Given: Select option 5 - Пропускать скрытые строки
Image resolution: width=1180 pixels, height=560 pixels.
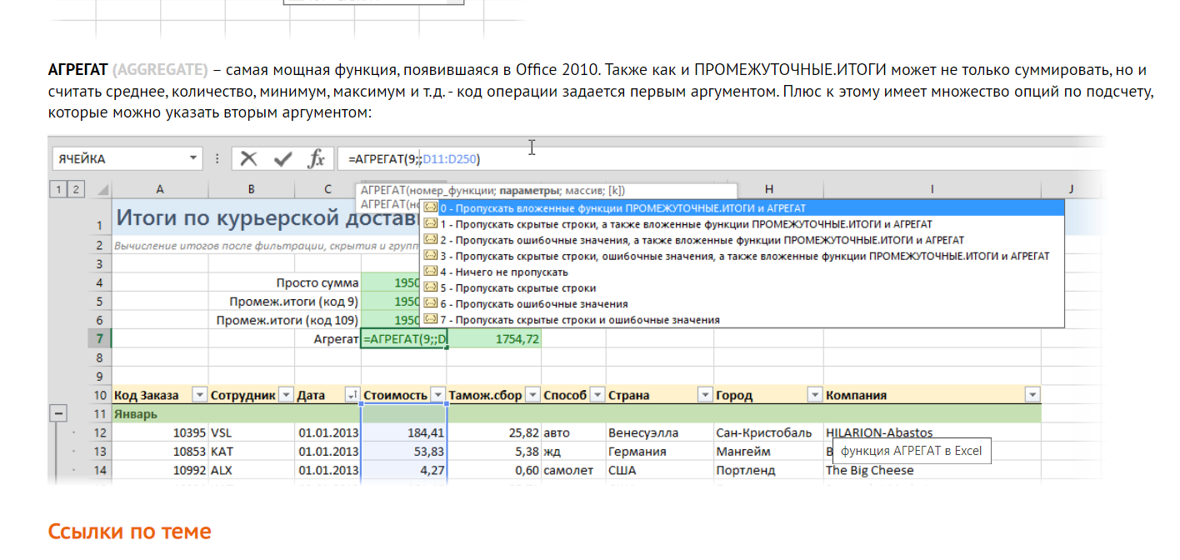Looking at the screenshot, I should (x=742, y=288).
